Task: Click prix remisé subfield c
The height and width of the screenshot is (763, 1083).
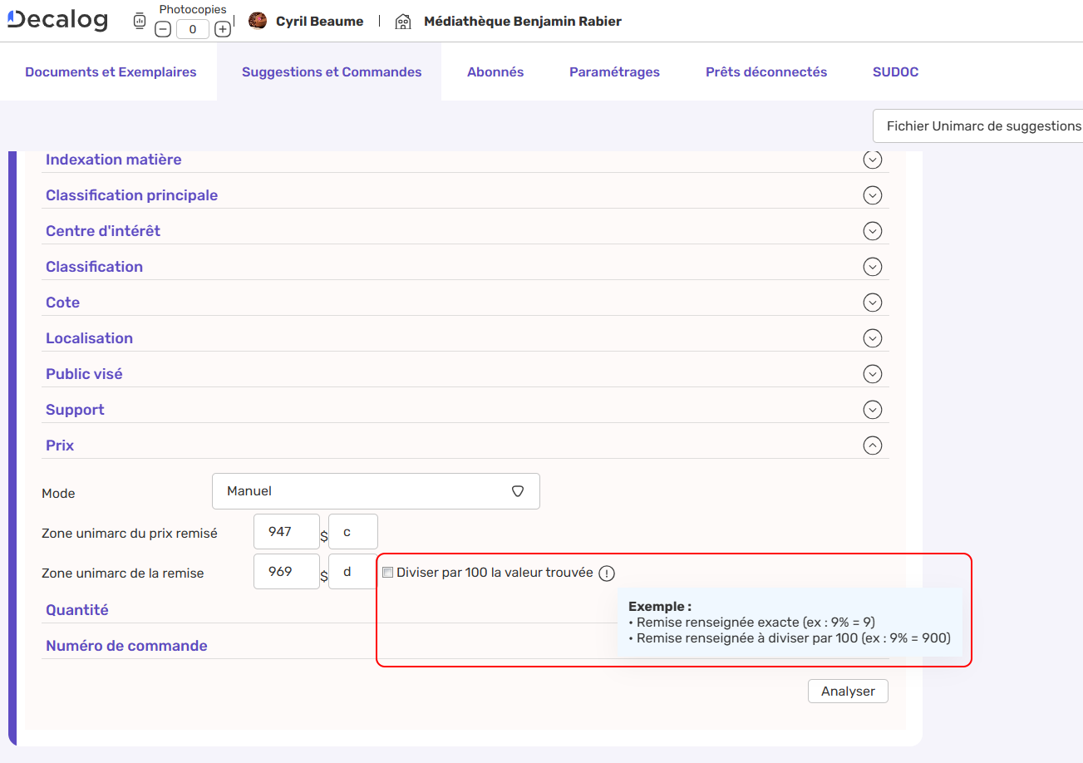Action: coord(353,531)
